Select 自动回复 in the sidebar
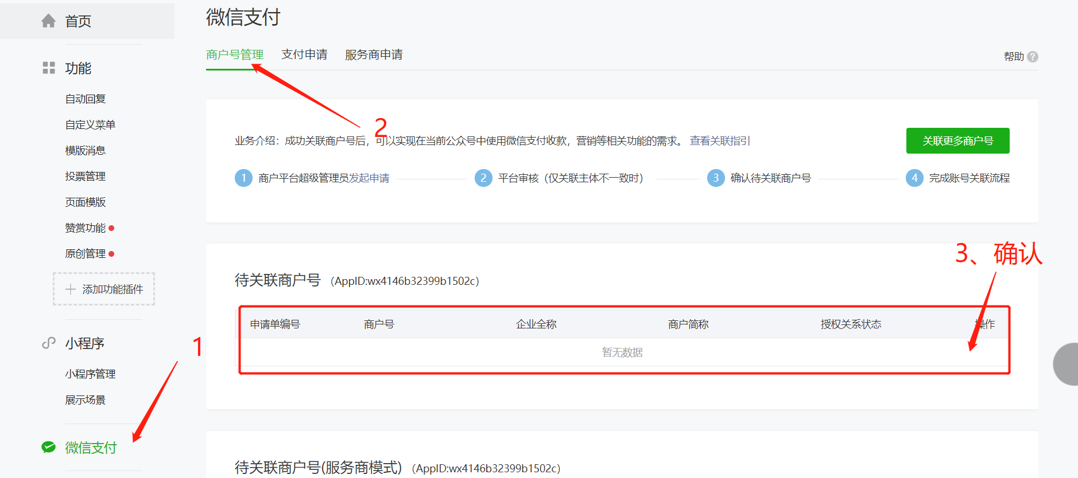Image resolution: width=1078 pixels, height=478 pixels. [x=86, y=99]
